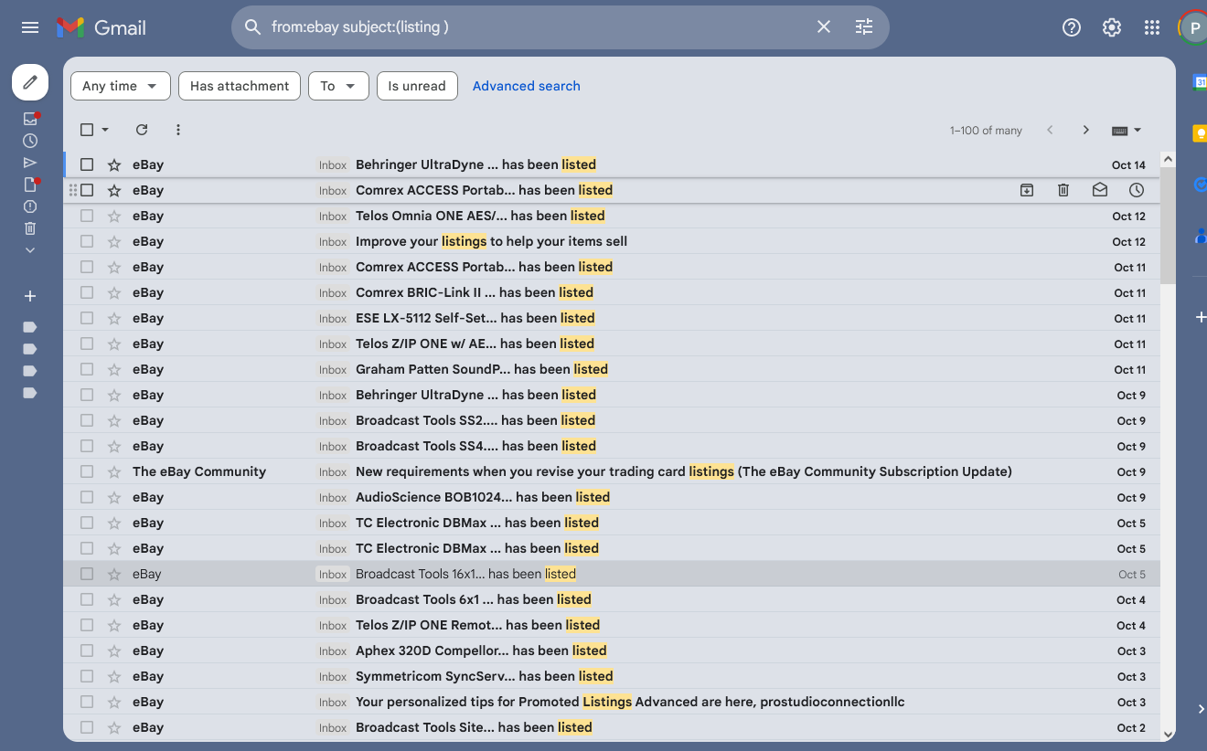Expand the To filter dropdown
1207x751 pixels.
pyautogui.click(x=338, y=86)
